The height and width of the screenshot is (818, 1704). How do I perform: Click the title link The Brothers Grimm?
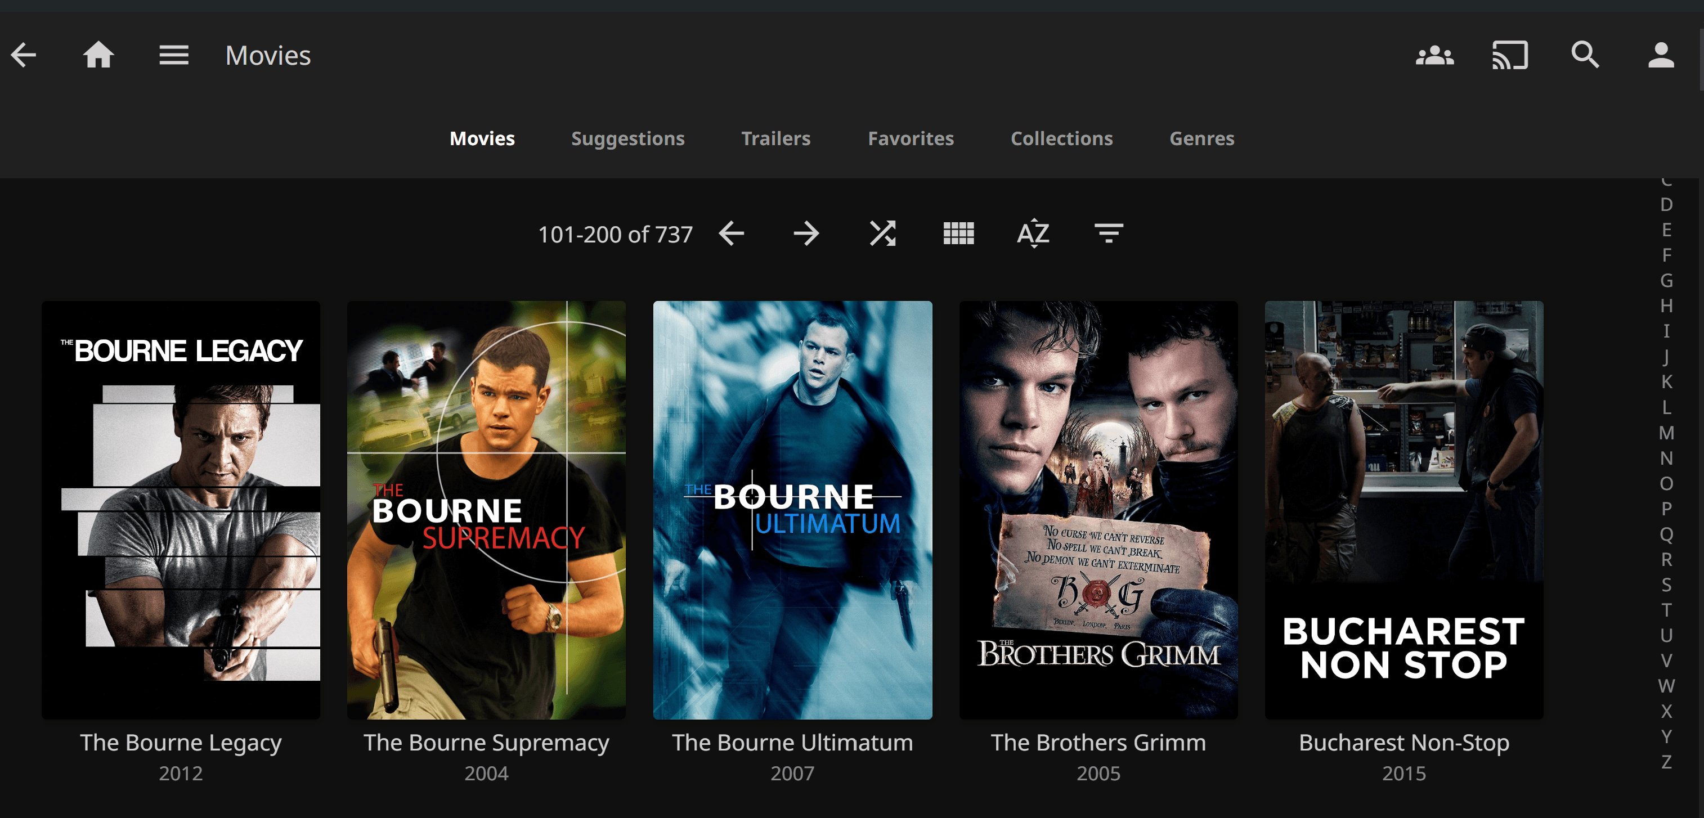coord(1098,743)
